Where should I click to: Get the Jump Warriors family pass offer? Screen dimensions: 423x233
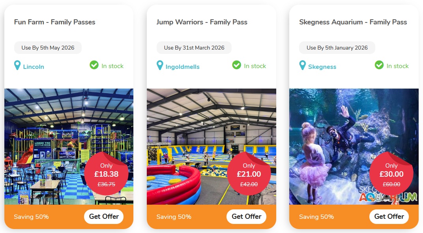pos(246,216)
